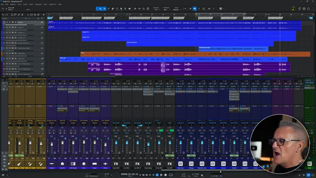
Task: Select the Range tool next to Arrow
Action: pyautogui.click(x=104, y=9)
